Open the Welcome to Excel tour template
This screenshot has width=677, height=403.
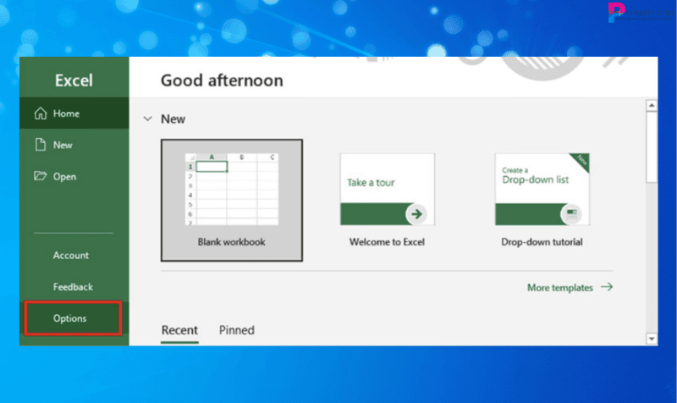tap(387, 189)
